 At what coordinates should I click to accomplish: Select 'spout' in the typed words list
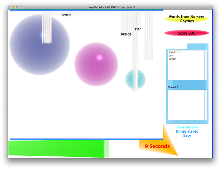click(x=172, y=52)
